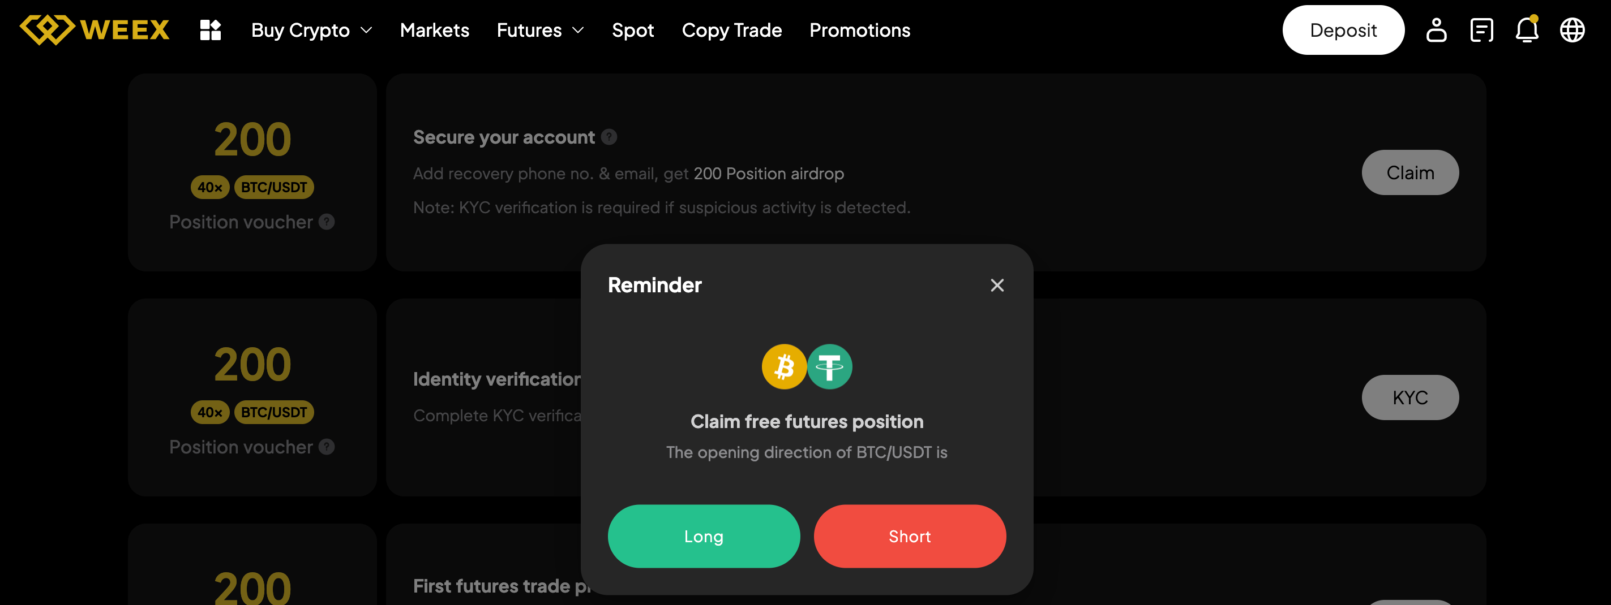
Task: Click the WEEX logo
Action: [x=95, y=30]
